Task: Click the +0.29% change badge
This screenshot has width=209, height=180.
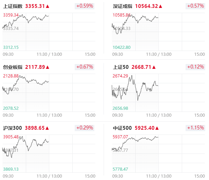Action: click(84, 128)
